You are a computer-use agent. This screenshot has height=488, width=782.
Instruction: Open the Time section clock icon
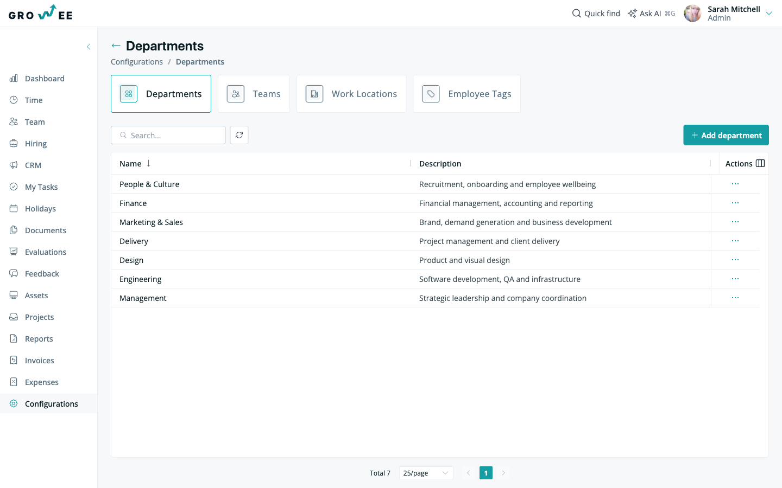(14, 100)
